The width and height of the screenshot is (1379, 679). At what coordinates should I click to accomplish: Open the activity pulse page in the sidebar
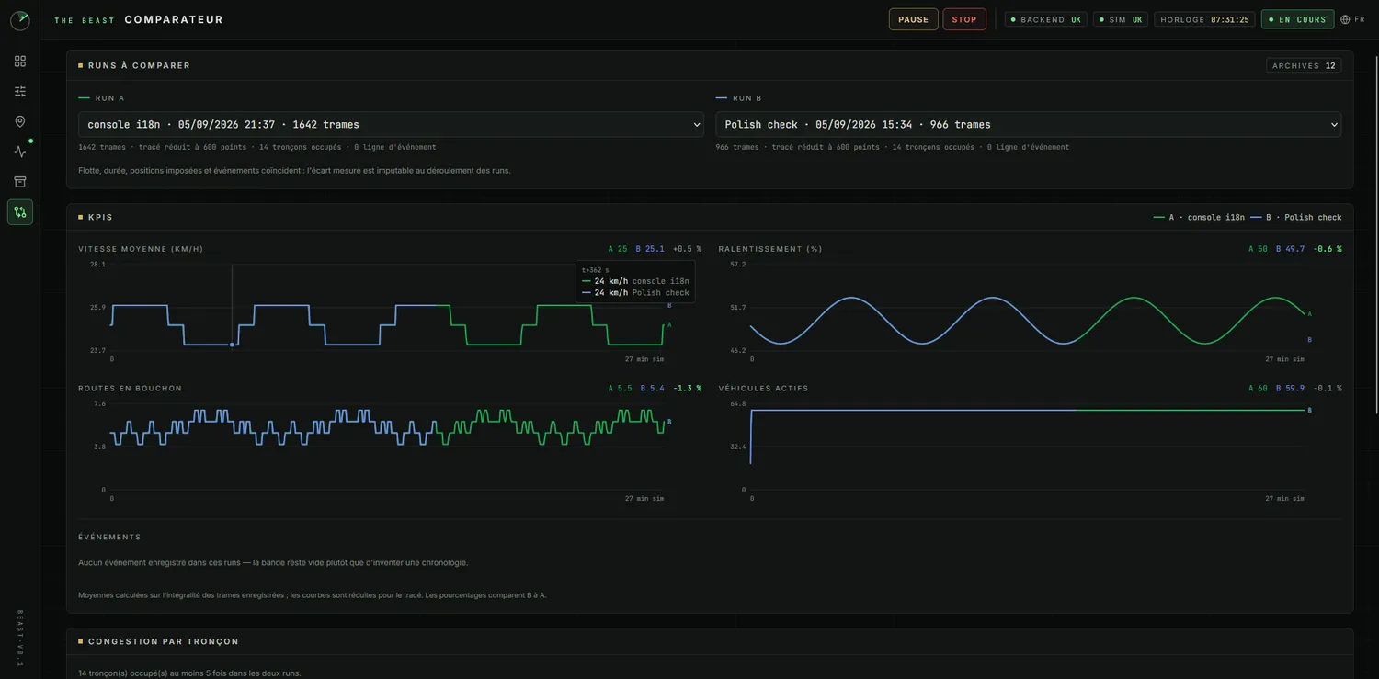pyautogui.click(x=20, y=152)
